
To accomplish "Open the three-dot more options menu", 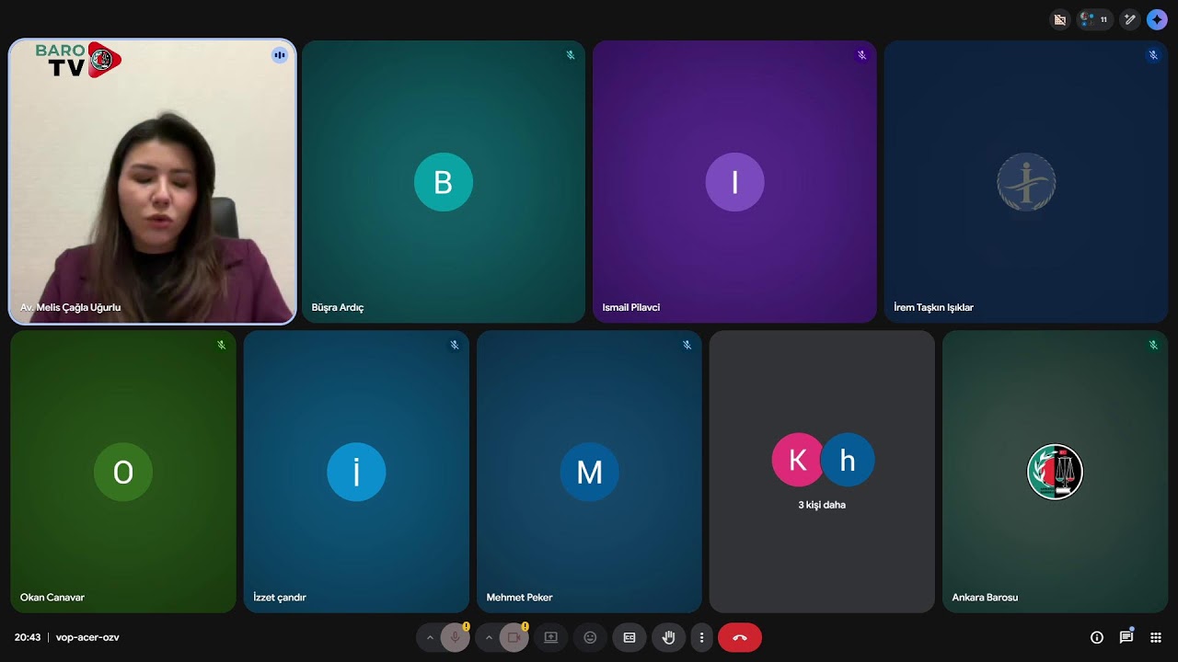I will [701, 637].
